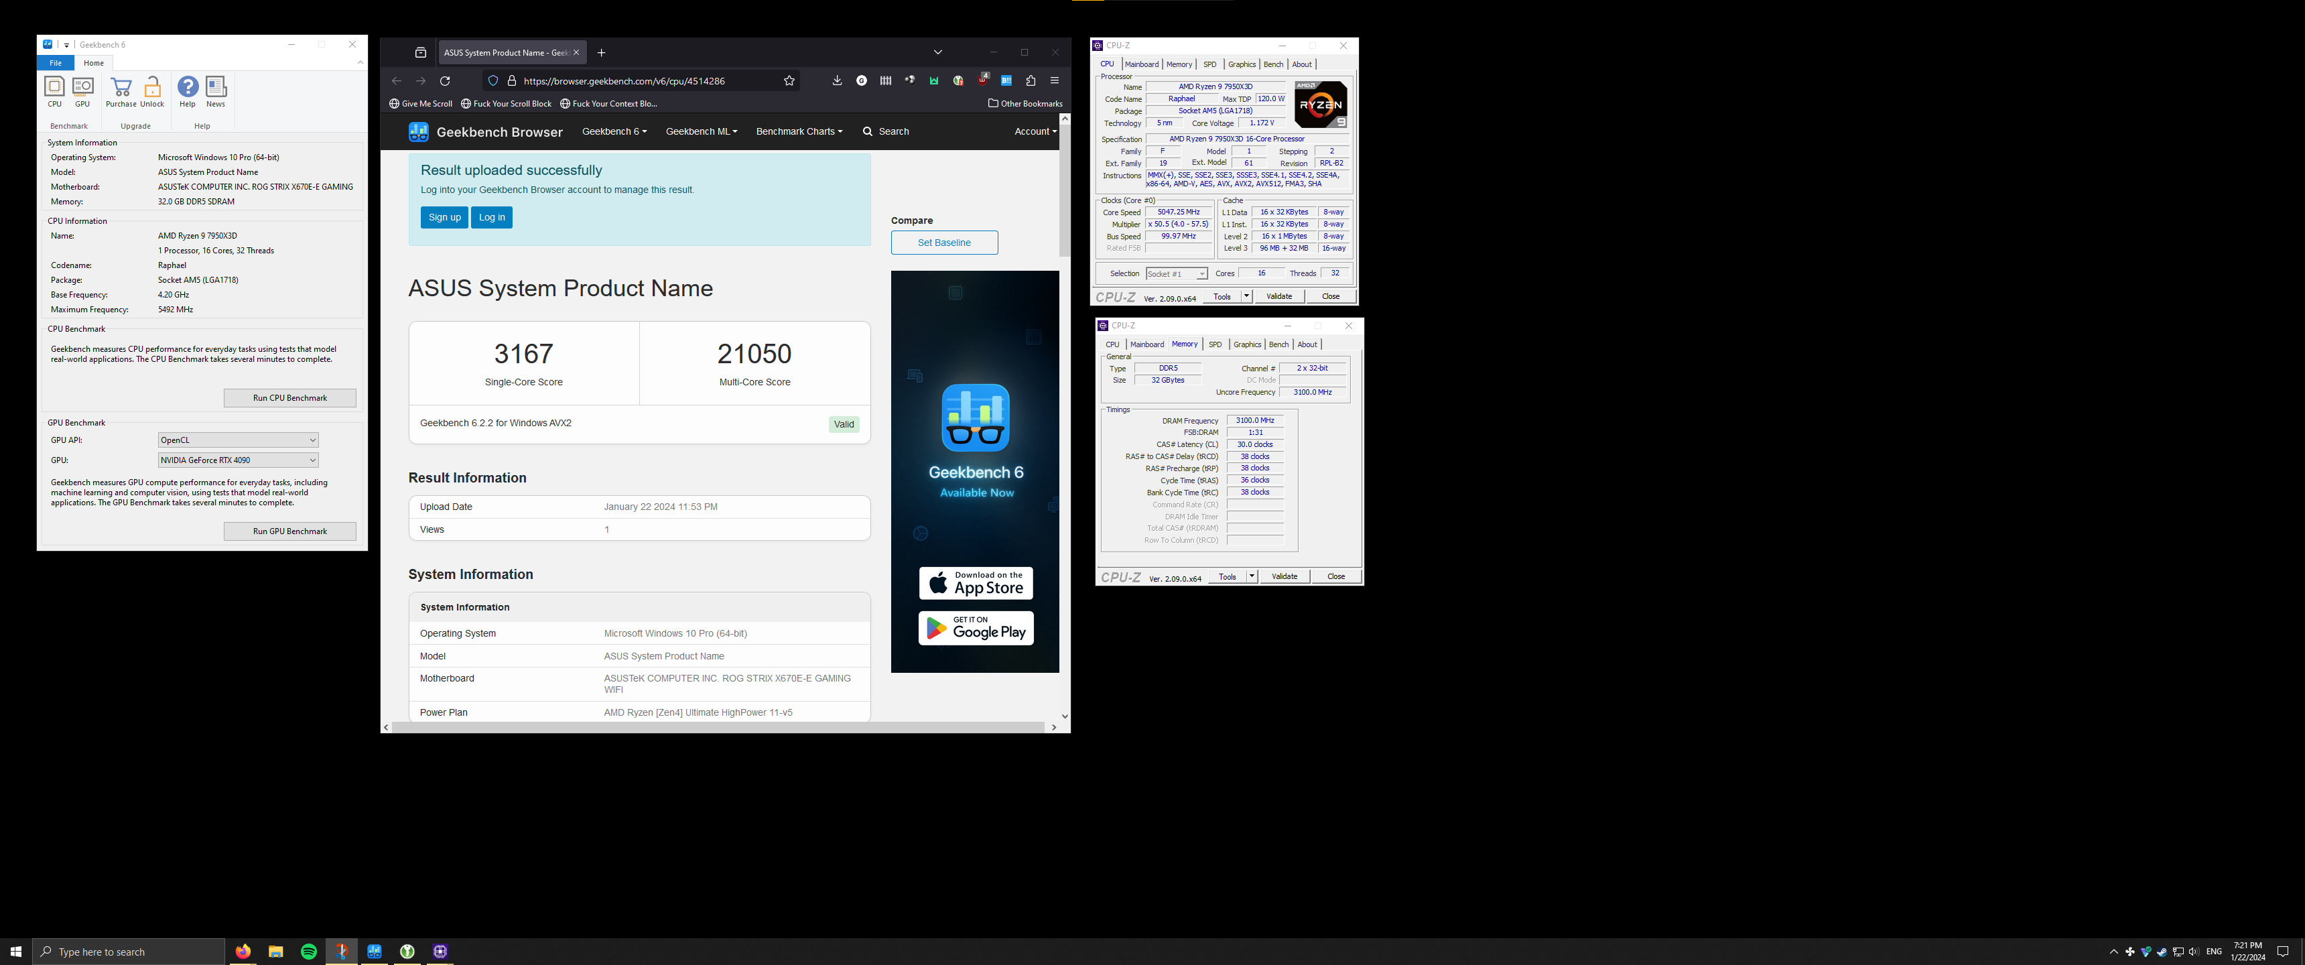Open the Get it on Google Play badge
The height and width of the screenshot is (965, 2305).
pyautogui.click(x=976, y=629)
